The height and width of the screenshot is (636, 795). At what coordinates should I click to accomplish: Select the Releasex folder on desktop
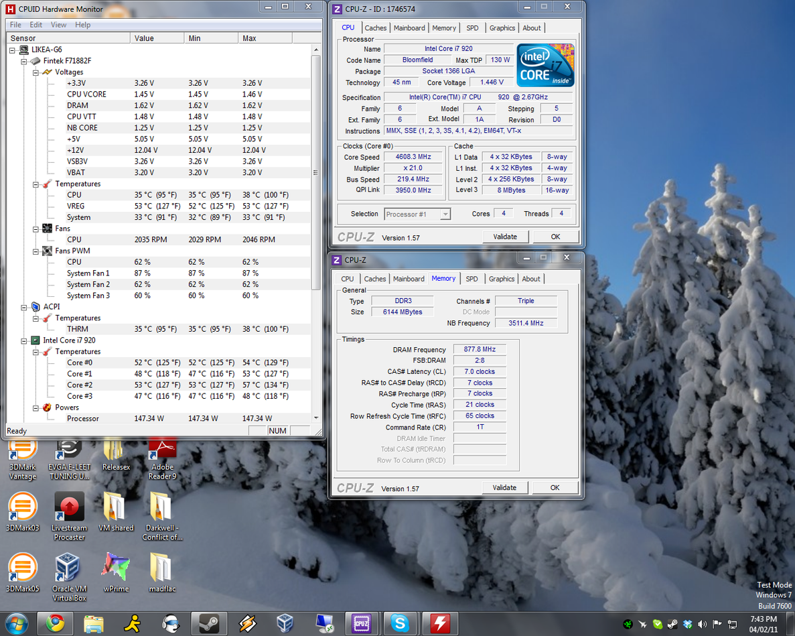tap(116, 456)
